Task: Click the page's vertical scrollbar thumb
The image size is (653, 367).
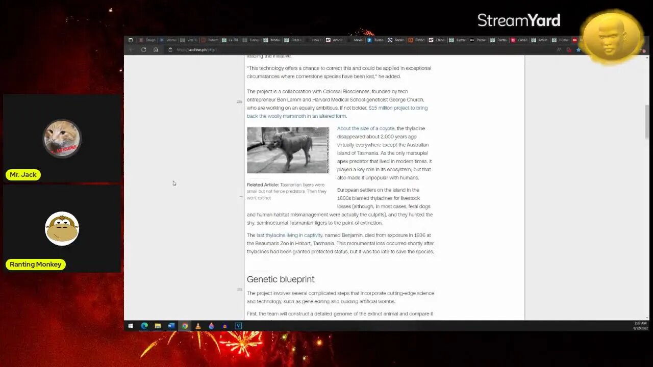Action: 646,121
